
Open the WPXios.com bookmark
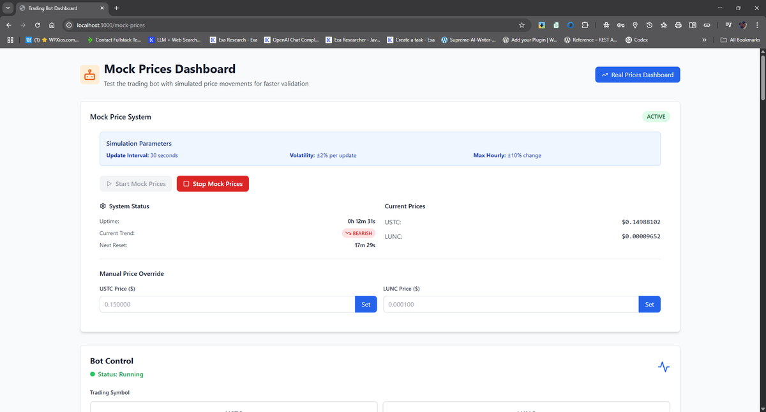tap(52, 40)
